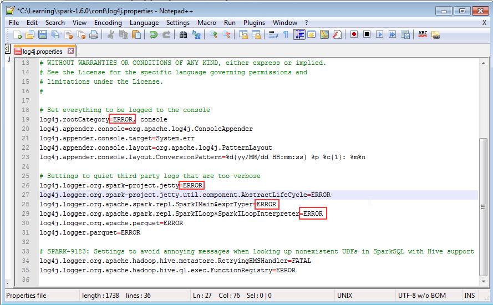
Task: Click the Zoom Out magnifier
Action: (226, 34)
